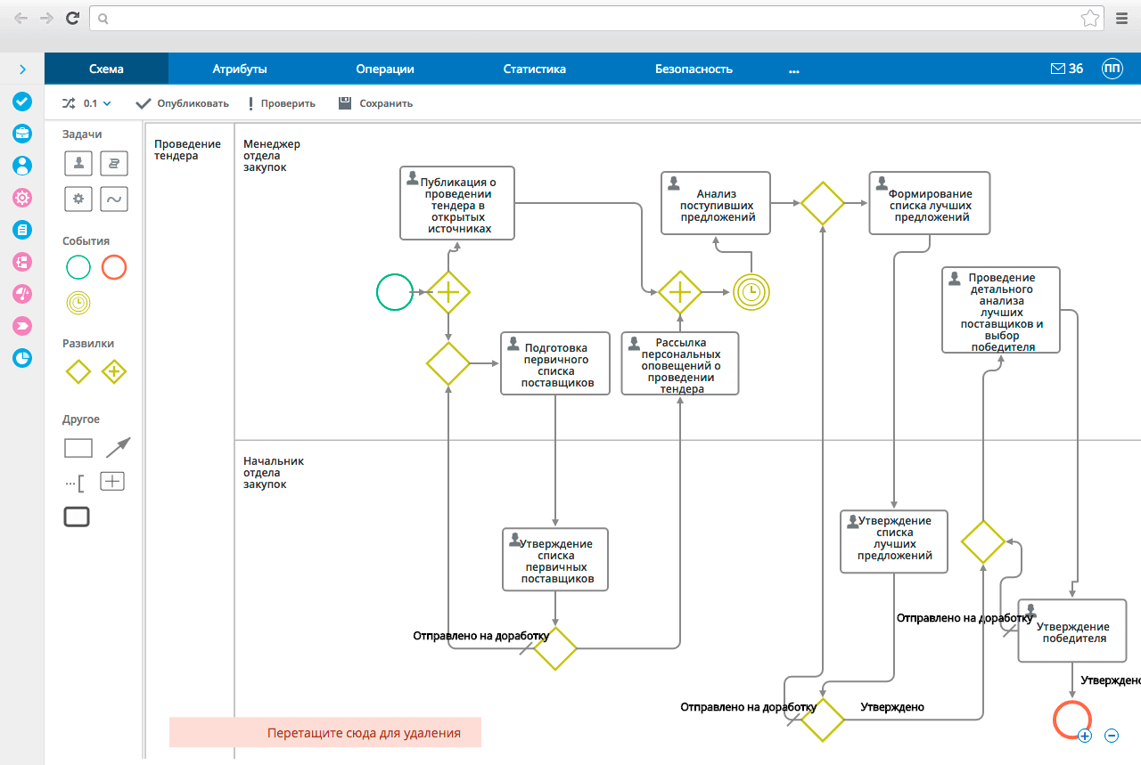Click the Проверить button
The height and width of the screenshot is (765, 1141).
click(282, 103)
